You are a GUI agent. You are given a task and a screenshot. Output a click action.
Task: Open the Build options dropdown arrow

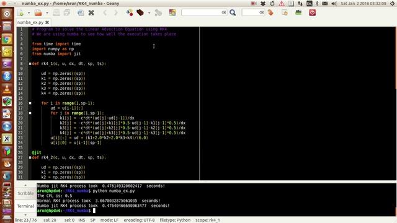149,12
